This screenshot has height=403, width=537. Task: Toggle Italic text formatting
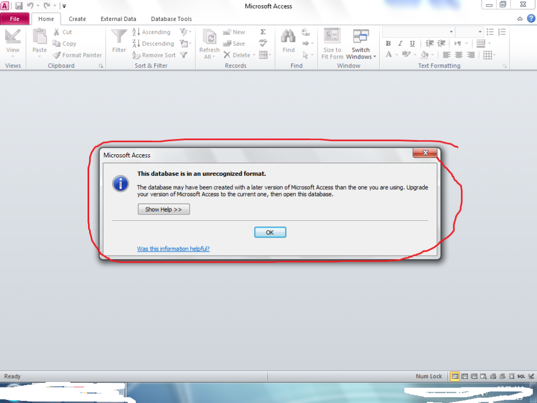coord(400,43)
